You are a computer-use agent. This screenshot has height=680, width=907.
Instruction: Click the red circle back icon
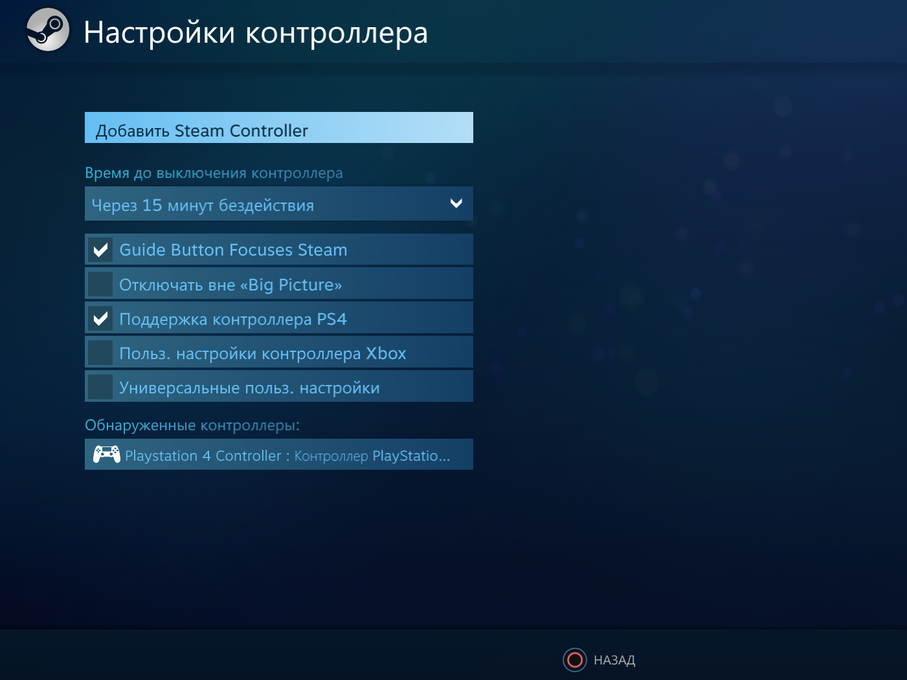(574, 660)
